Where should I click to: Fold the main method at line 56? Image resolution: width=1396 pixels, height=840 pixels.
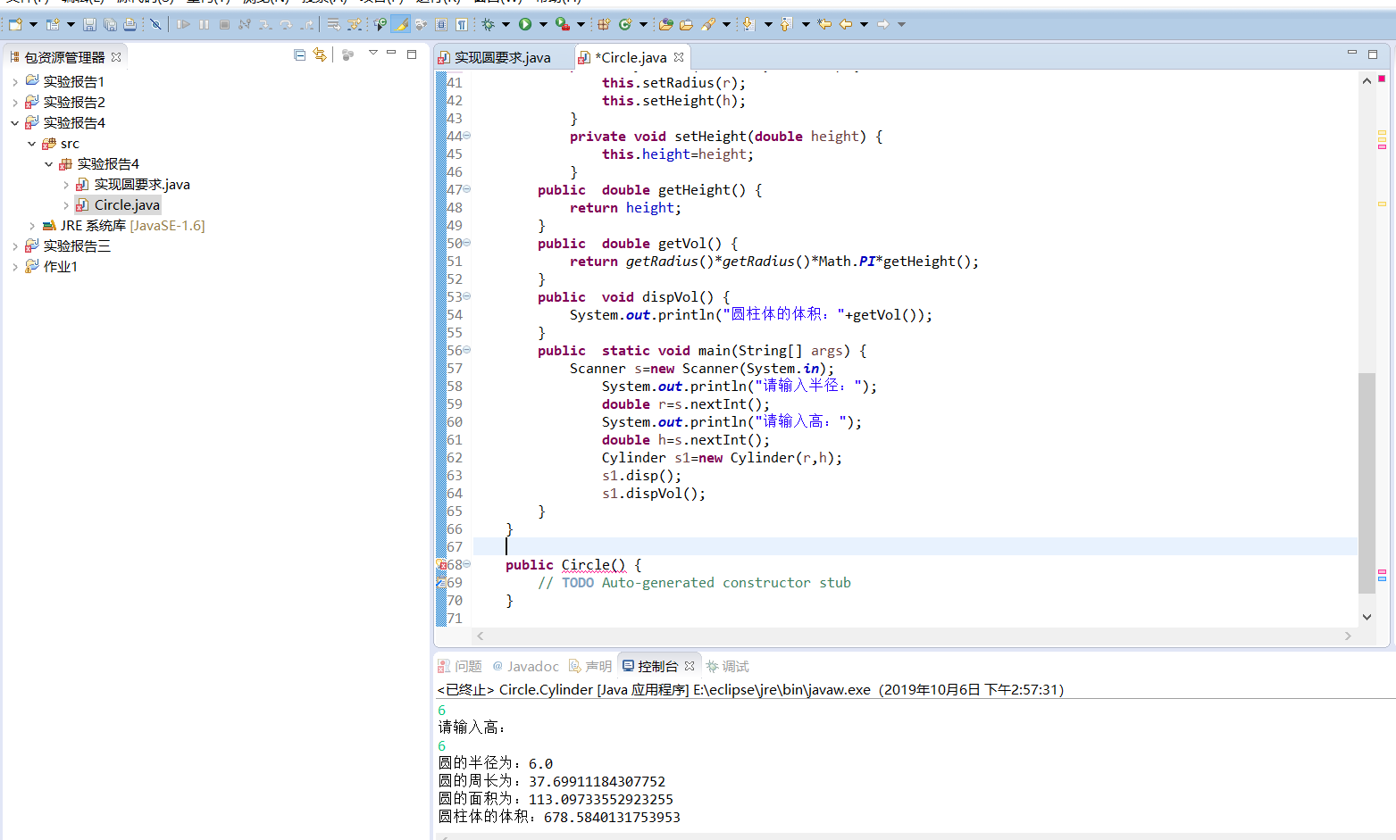tap(467, 350)
